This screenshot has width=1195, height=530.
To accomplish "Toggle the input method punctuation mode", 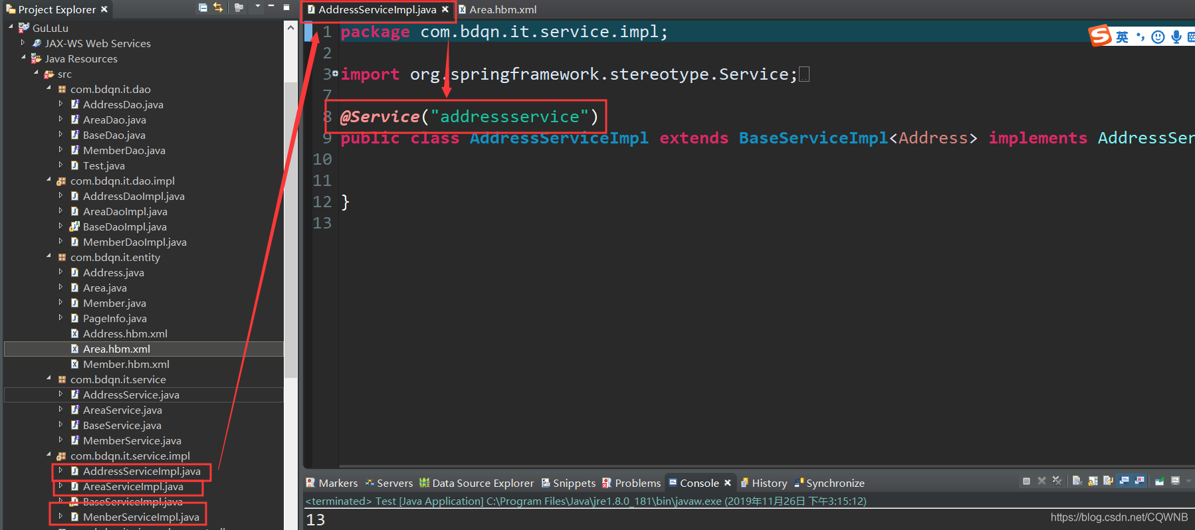I will (x=1141, y=37).
